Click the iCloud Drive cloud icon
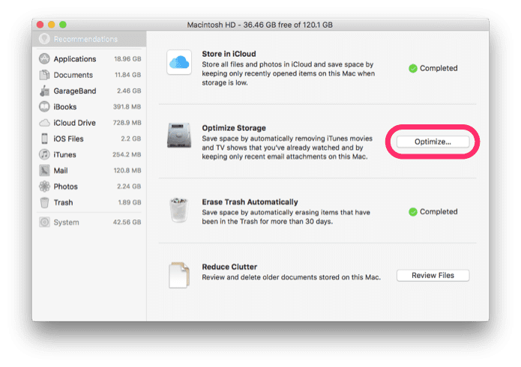 [x=44, y=123]
